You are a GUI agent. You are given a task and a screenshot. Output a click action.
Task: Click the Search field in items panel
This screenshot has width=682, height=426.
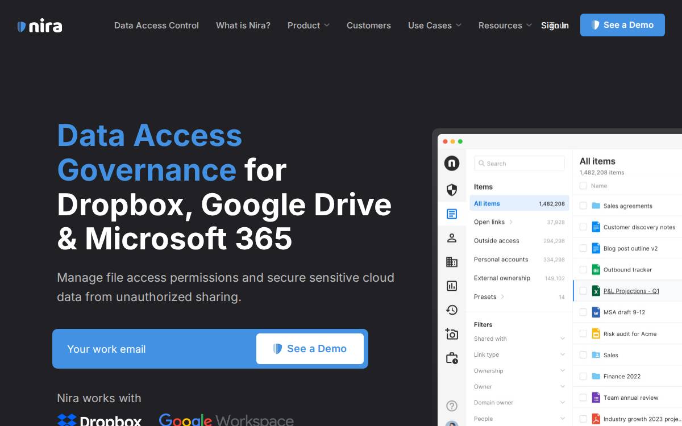pos(519,164)
